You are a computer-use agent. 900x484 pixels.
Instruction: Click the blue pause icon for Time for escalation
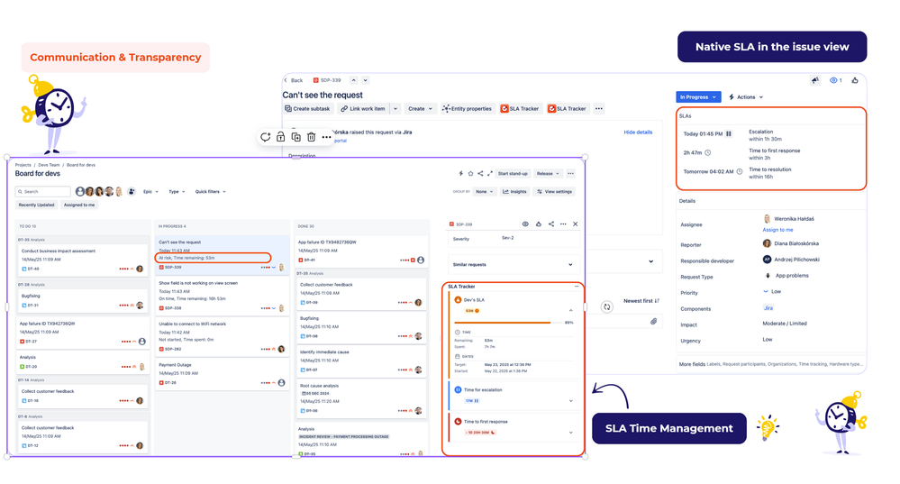pos(458,390)
